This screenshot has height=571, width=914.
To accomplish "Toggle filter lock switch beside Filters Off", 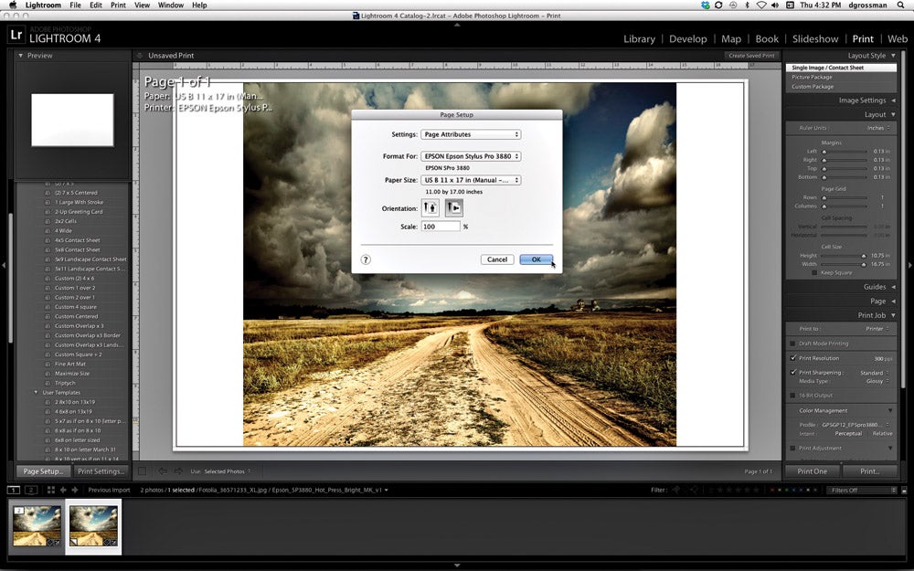I will pyautogui.click(x=905, y=490).
